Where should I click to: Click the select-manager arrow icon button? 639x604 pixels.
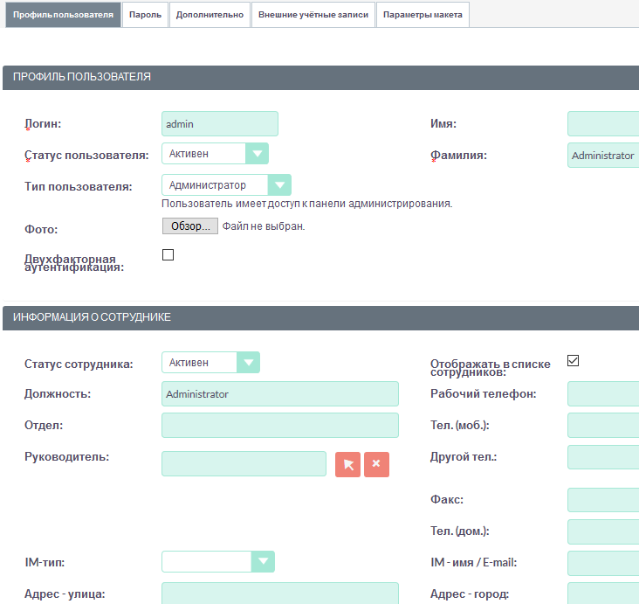(348, 464)
